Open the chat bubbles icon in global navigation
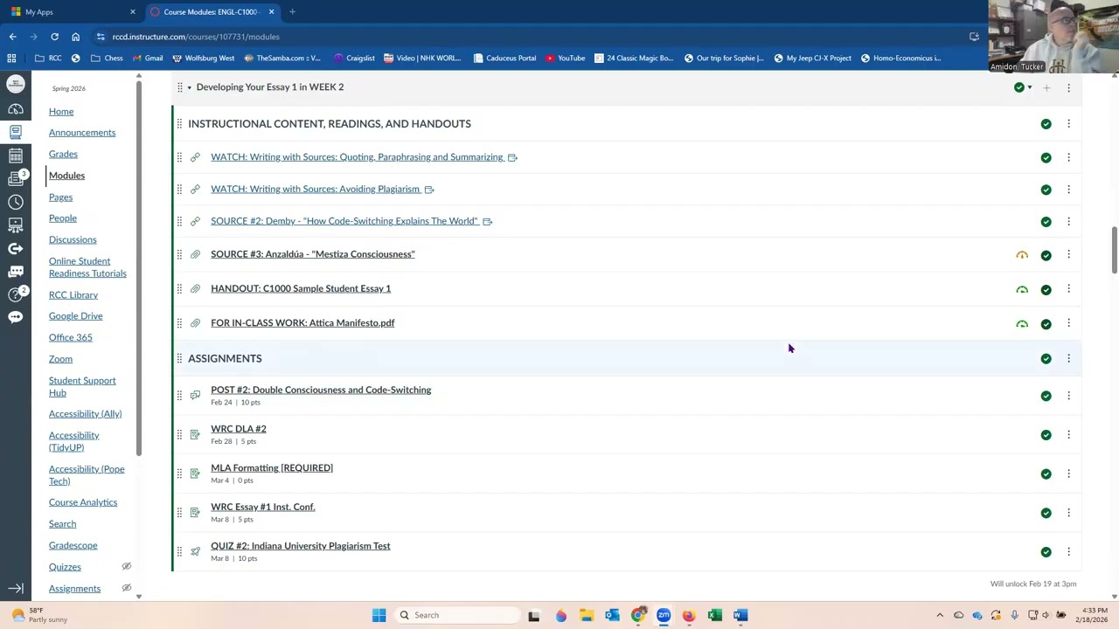Image resolution: width=1119 pixels, height=629 pixels. click(16, 272)
